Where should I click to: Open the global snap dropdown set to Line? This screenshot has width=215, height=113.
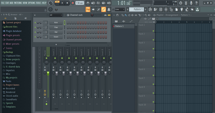pyautogui.click(x=120, y=9)
